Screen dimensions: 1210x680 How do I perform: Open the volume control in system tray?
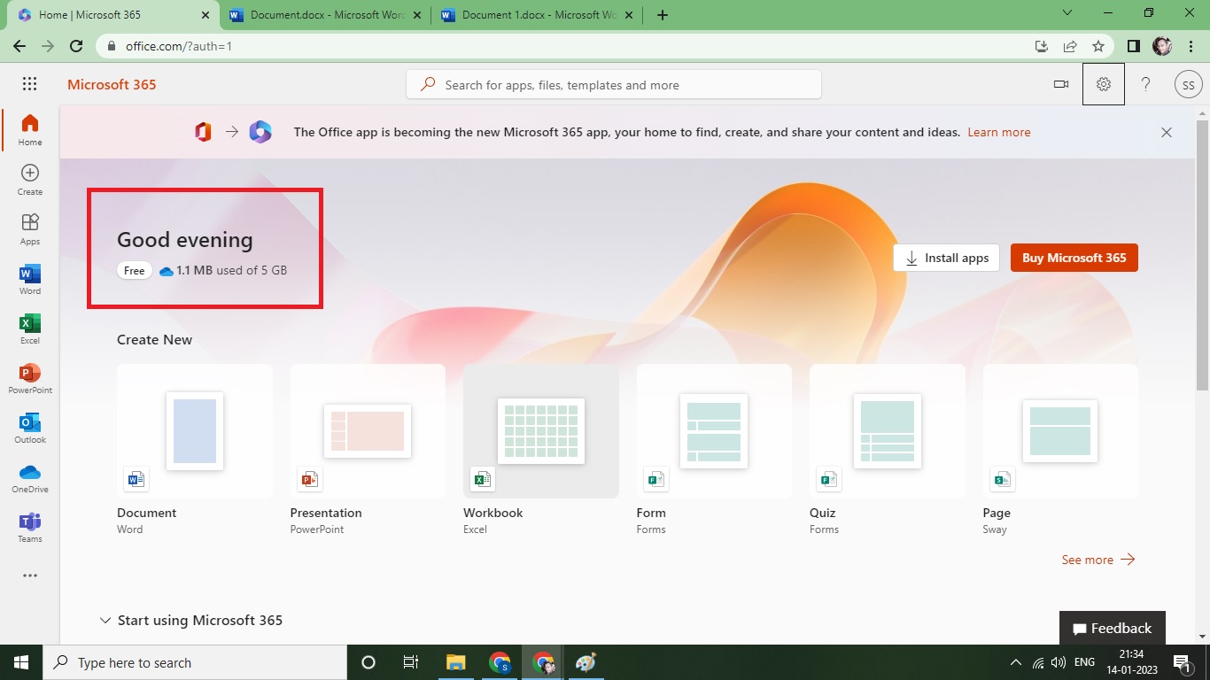pyautogui.click(x=1059, y=662)
